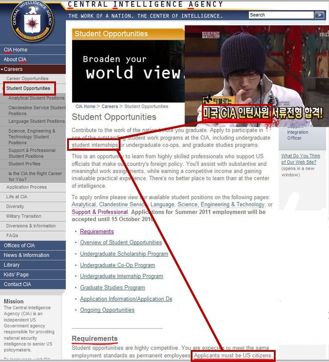Open Undergraduate Co-Op Program link
329x362 pixels.
tap(117, 265)
